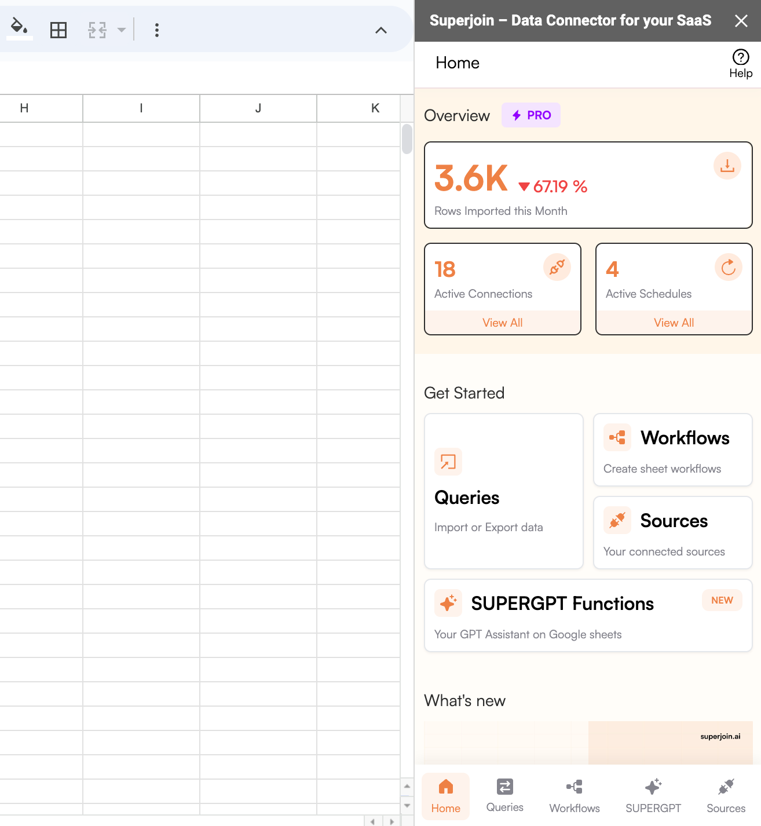This screenshot has width=761, height=826.
Task: Click the Sources card plug icon
Action: [617, 520]
